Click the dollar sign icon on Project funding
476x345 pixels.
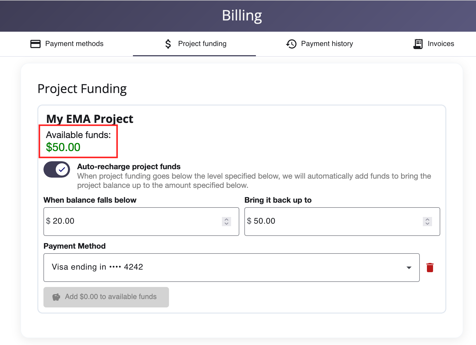point(168,44)
